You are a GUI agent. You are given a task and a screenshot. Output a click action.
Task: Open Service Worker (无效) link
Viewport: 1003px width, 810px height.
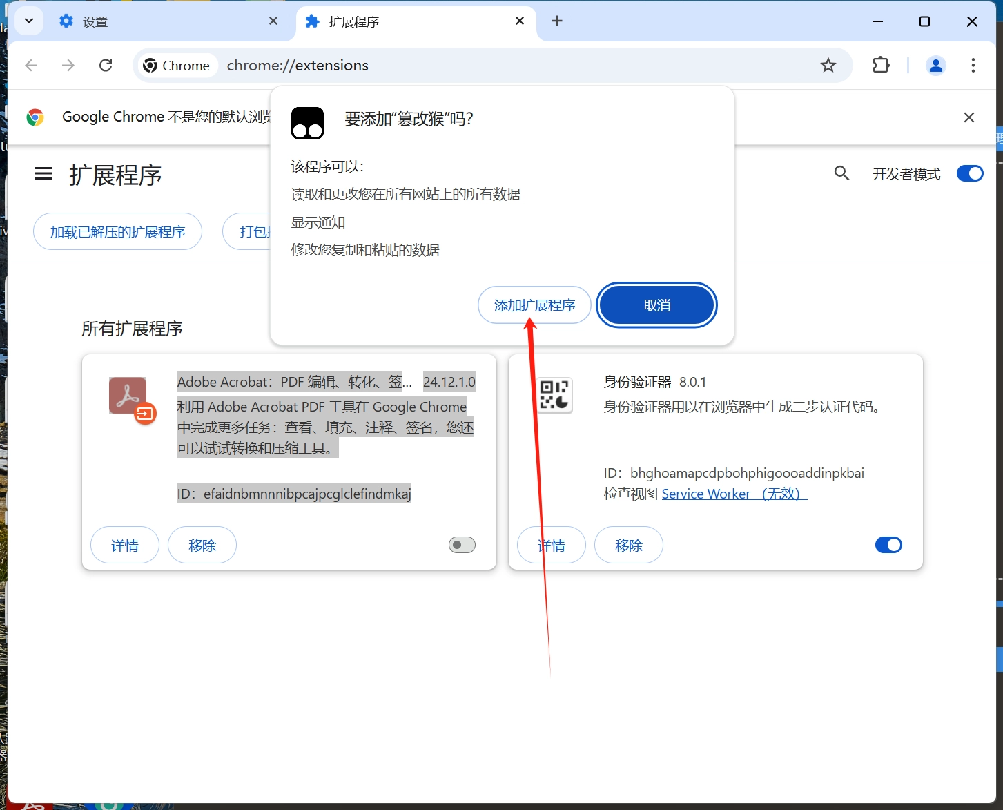click(x=734, y=494)
